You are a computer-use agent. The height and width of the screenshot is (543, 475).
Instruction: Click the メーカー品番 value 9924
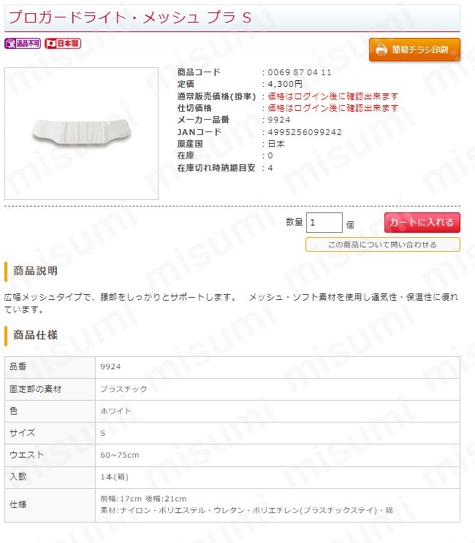tap(279, 120)
